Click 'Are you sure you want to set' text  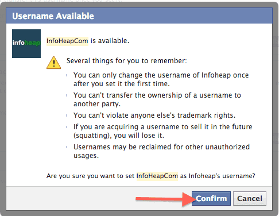[91, 176]
